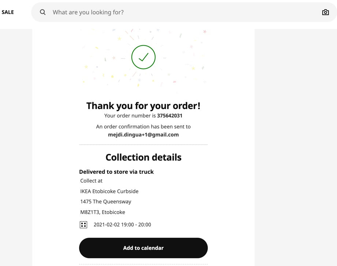This screenshot has height=266, width=337.
Task: Click the "Collect at" label
Action: 91,181
